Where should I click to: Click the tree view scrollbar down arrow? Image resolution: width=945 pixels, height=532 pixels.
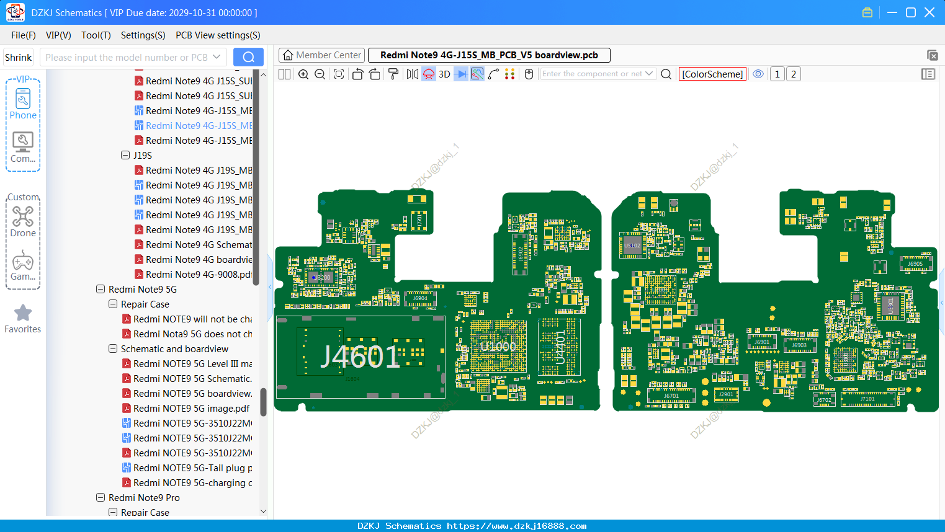click(263, 512)
